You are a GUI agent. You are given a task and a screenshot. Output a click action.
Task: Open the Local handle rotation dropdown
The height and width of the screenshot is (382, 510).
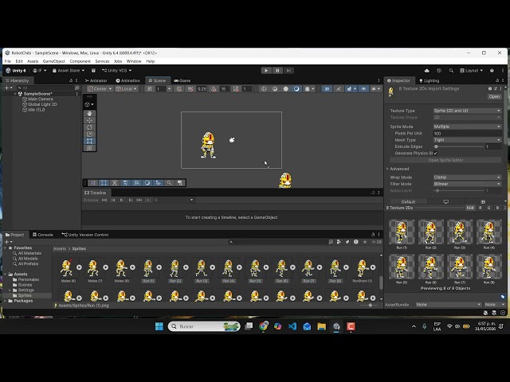coord(126,88)
